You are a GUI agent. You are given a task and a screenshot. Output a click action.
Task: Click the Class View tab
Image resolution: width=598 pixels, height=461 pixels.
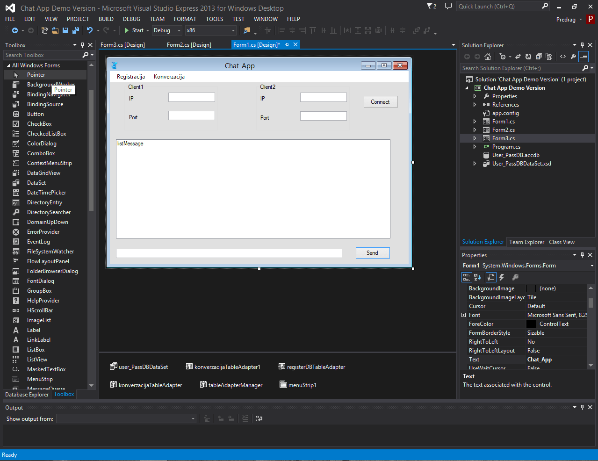[x=562, y=242]
